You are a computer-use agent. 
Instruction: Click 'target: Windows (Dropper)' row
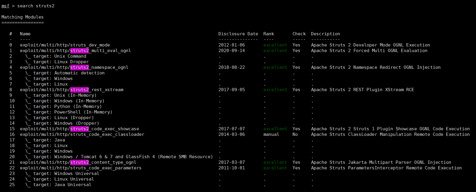coord(62,123)
